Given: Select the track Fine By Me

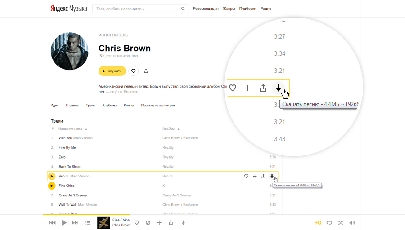Looking at the screenshot, I should pos(67,147).
